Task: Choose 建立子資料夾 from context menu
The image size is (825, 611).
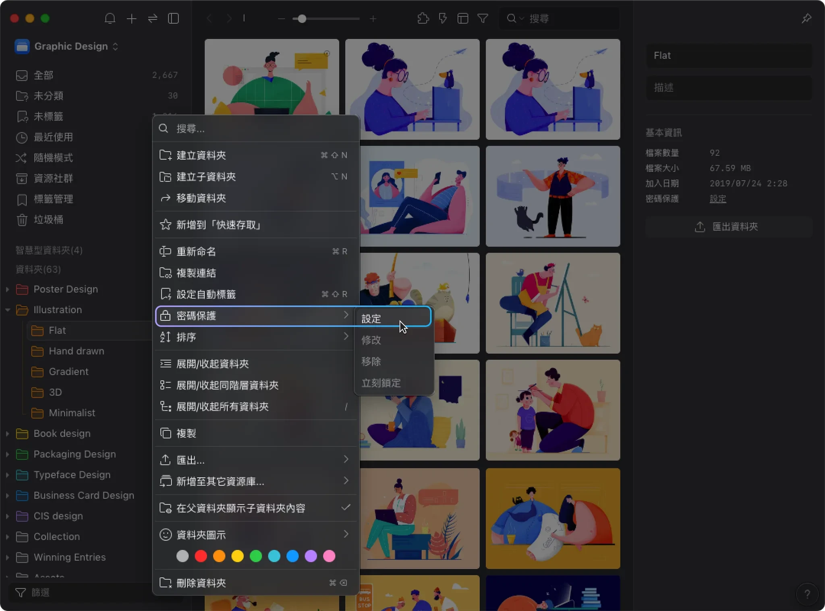Action: [x=255, y=176]
